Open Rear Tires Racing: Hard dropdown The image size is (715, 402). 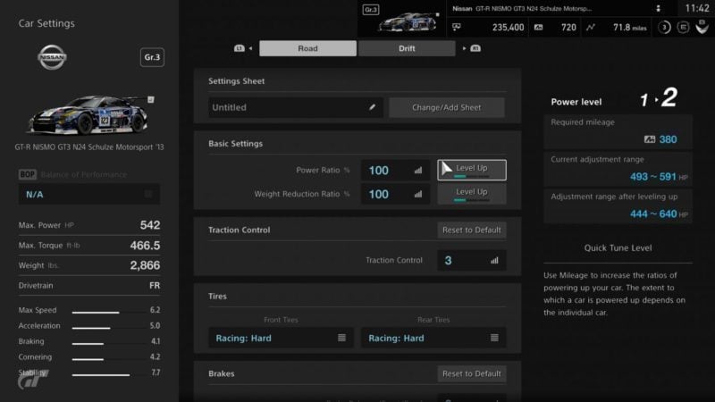[433, 338]
